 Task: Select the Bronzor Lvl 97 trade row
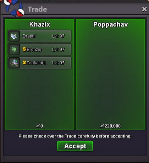[40, 50]
